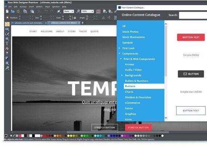This screenshot has width=207, height=146.
Task: Click the WELCOME navigation link
Action: point(46,31)
